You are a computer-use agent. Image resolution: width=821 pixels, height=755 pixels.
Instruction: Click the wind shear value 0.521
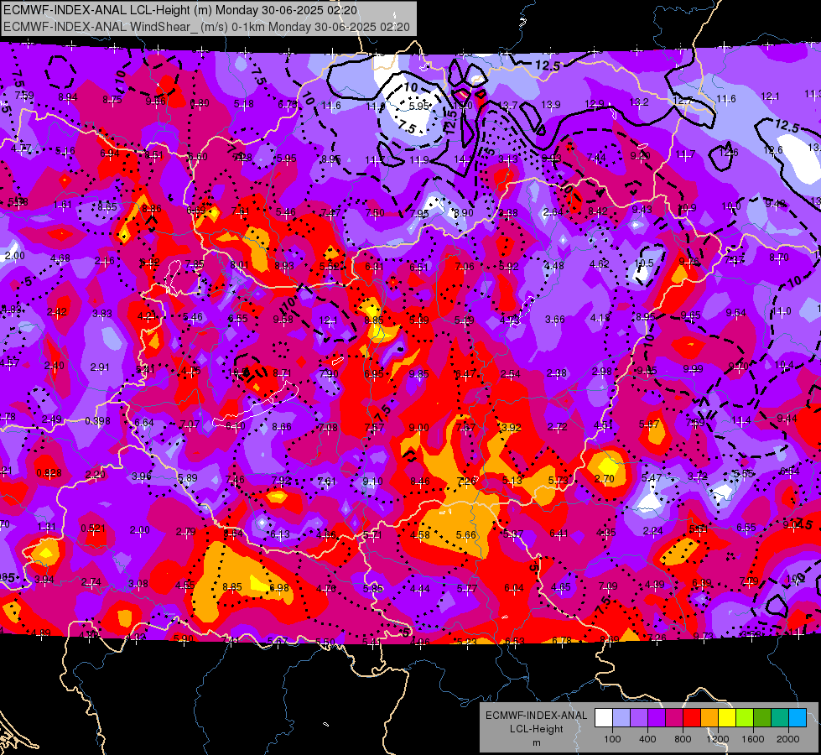[93, 528]
